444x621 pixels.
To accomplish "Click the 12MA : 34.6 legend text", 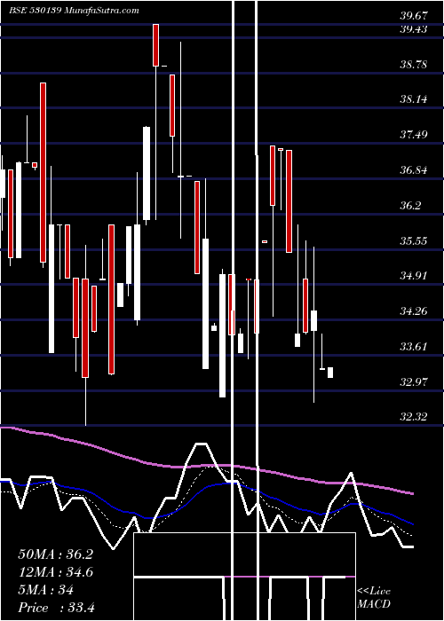I will (x=56, y=572).
